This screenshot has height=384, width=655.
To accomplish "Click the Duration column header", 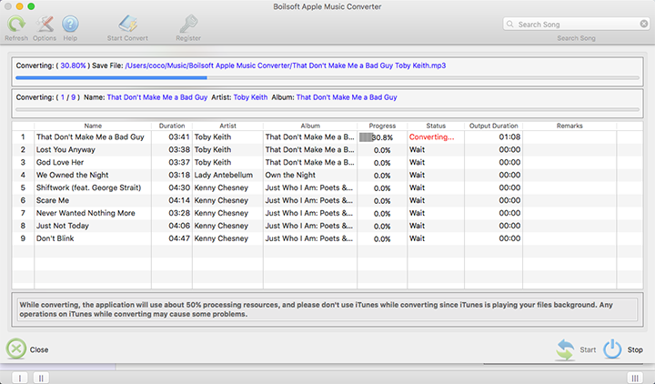I will pos(171,126).
